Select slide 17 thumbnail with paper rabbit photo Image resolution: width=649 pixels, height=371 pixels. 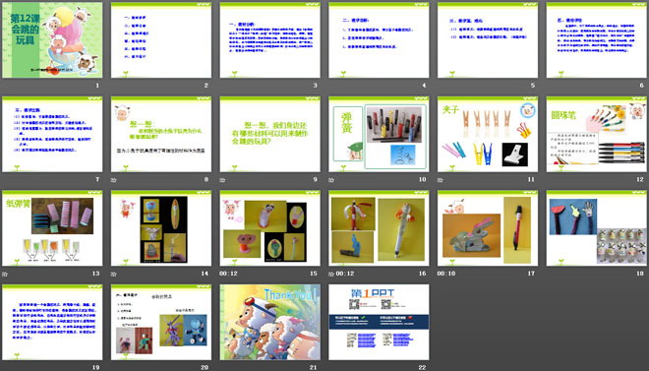[x=488, y=228]
